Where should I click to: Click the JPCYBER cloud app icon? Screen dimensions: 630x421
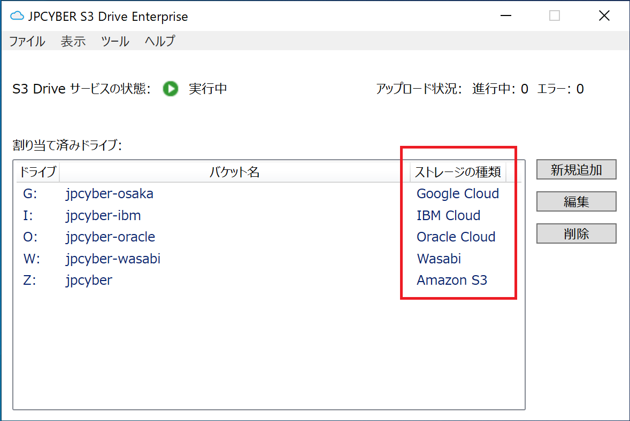point(17,16)
